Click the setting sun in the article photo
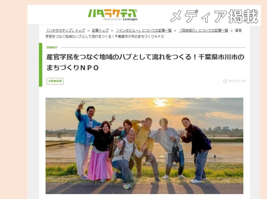The height and width of the screenshot is (199, 267). (160, 102)
